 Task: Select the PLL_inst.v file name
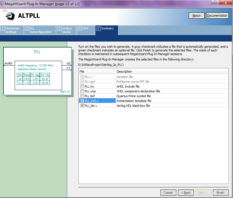pyautogui.click(x=91, y=101)
